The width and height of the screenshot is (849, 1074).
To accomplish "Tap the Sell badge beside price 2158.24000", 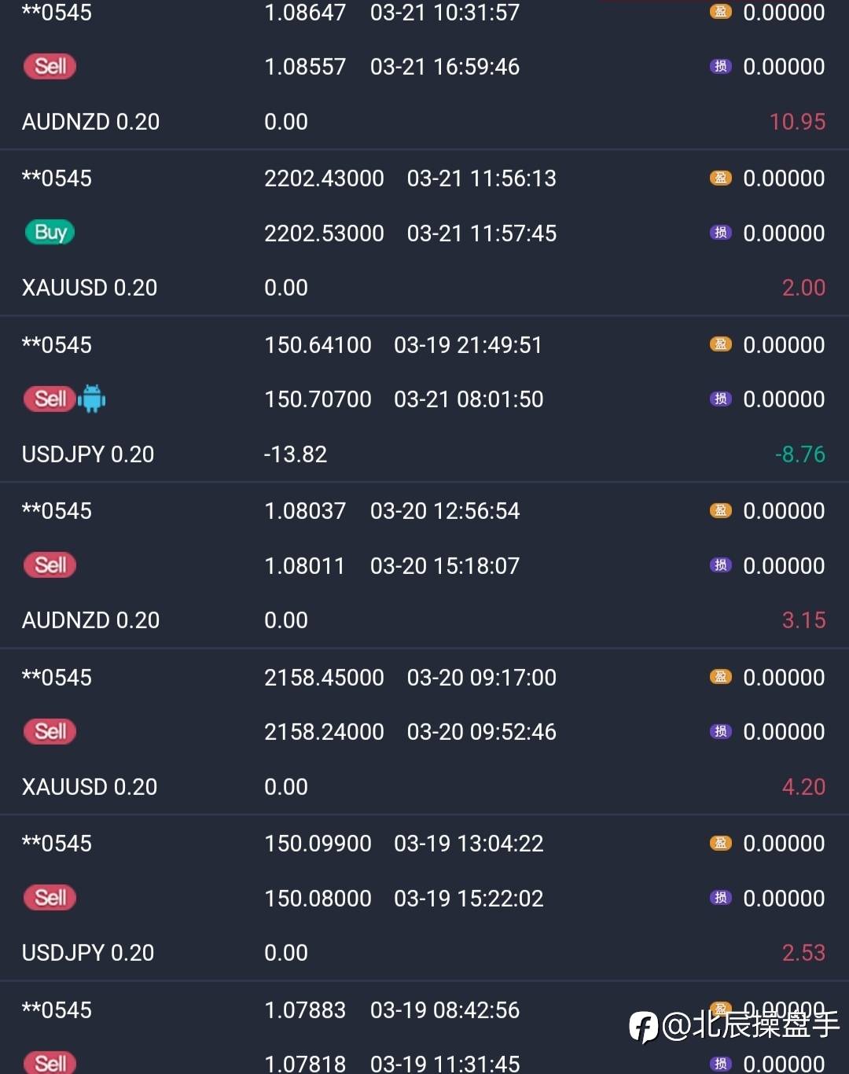I will (50, 732).
